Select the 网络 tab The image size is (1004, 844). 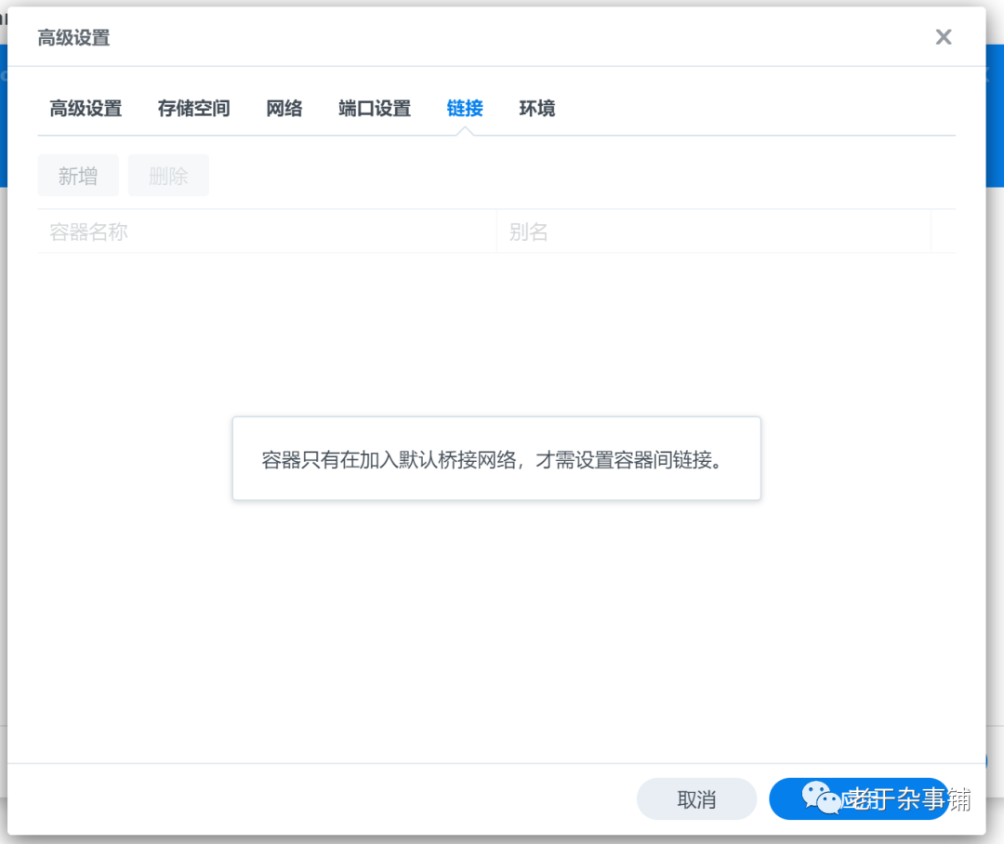coord(284,108)
